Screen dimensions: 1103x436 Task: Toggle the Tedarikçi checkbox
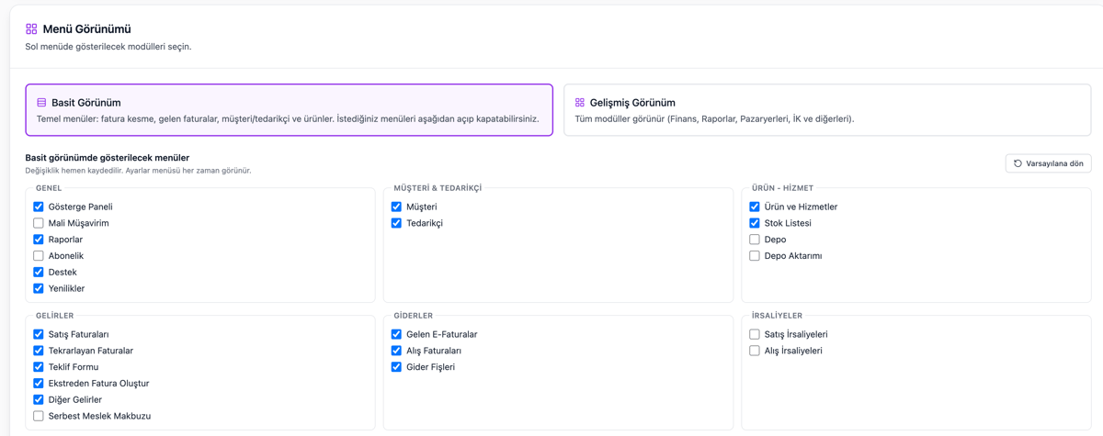tap(396, 223)
